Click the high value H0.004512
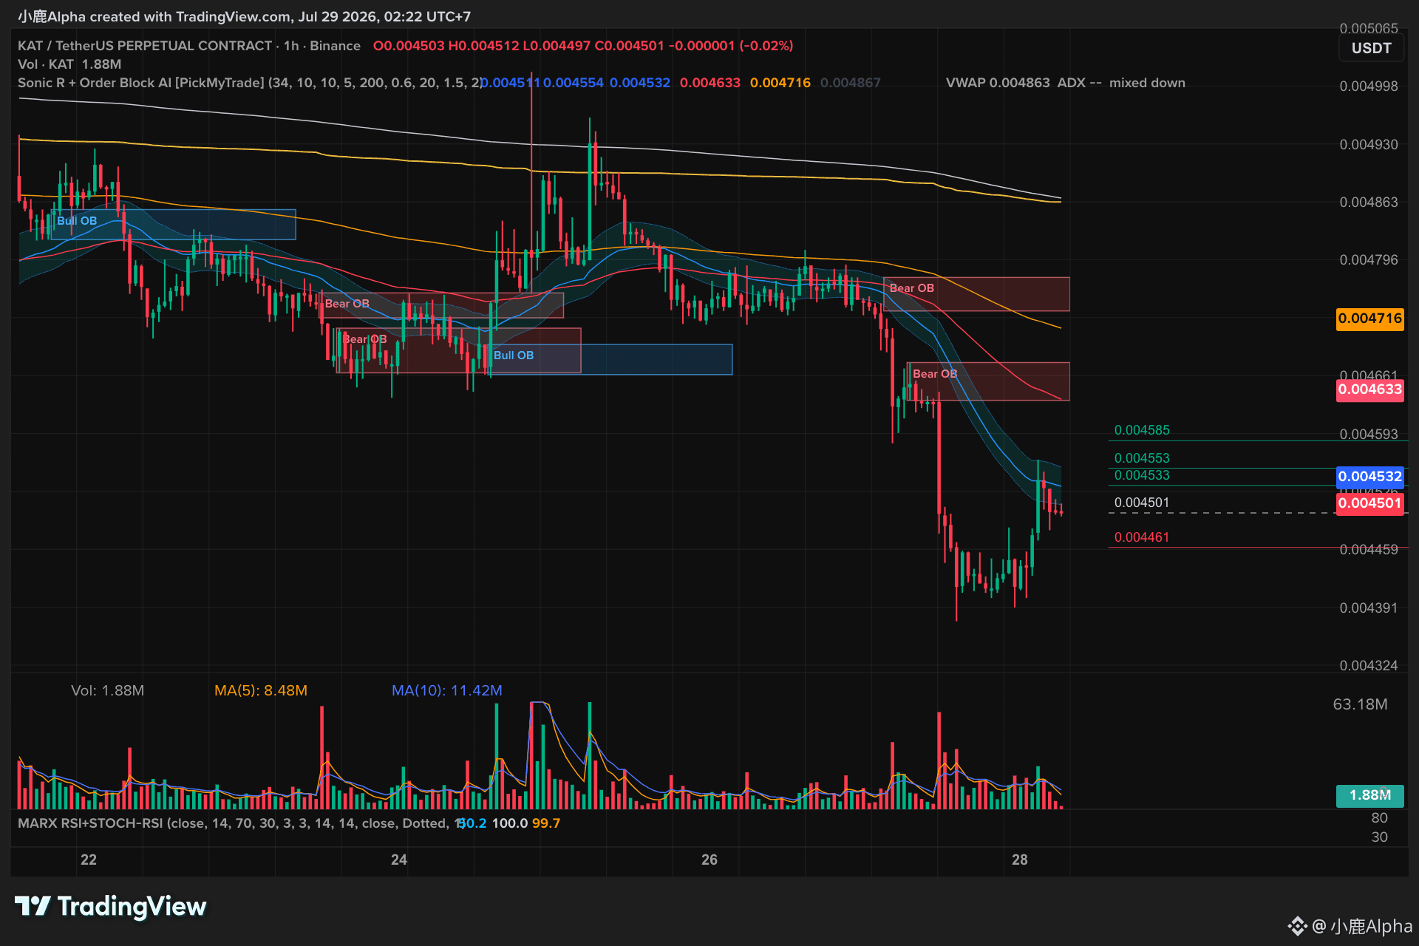Viewport: 1419px width, 946px height. 483,46
